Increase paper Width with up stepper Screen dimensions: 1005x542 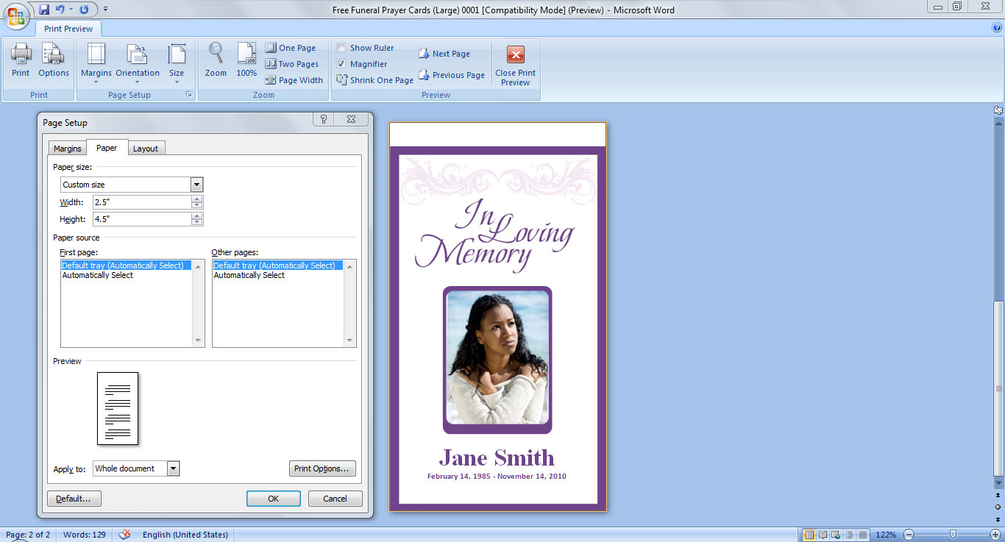[x=197, y=199]
